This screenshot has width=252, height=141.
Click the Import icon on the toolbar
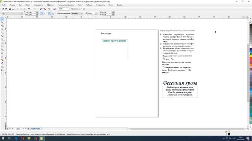41,9
